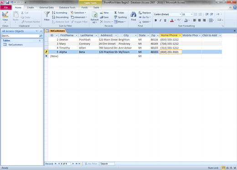Click the Undo icon in Quick Access Toolbar

tap(12, 2)
